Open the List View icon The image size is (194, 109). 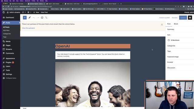(x=46, y=18)
